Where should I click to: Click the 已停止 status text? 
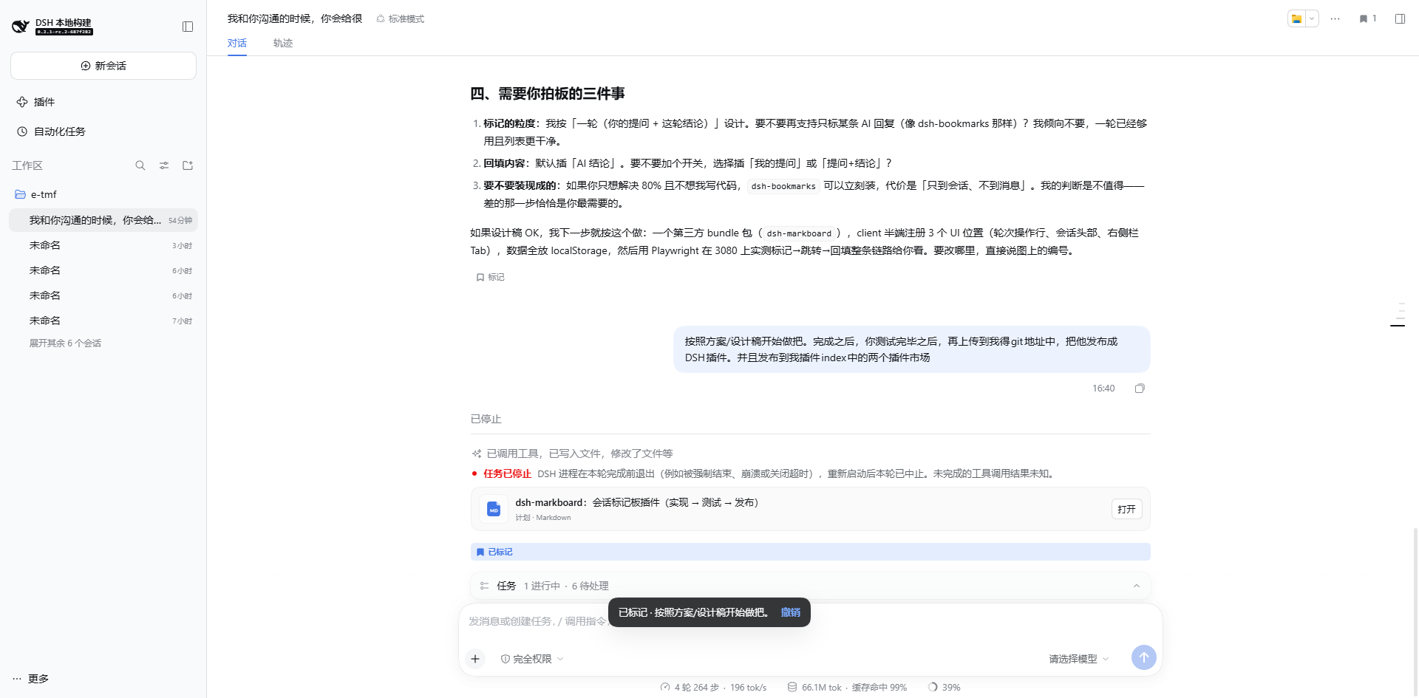point(486,419)
